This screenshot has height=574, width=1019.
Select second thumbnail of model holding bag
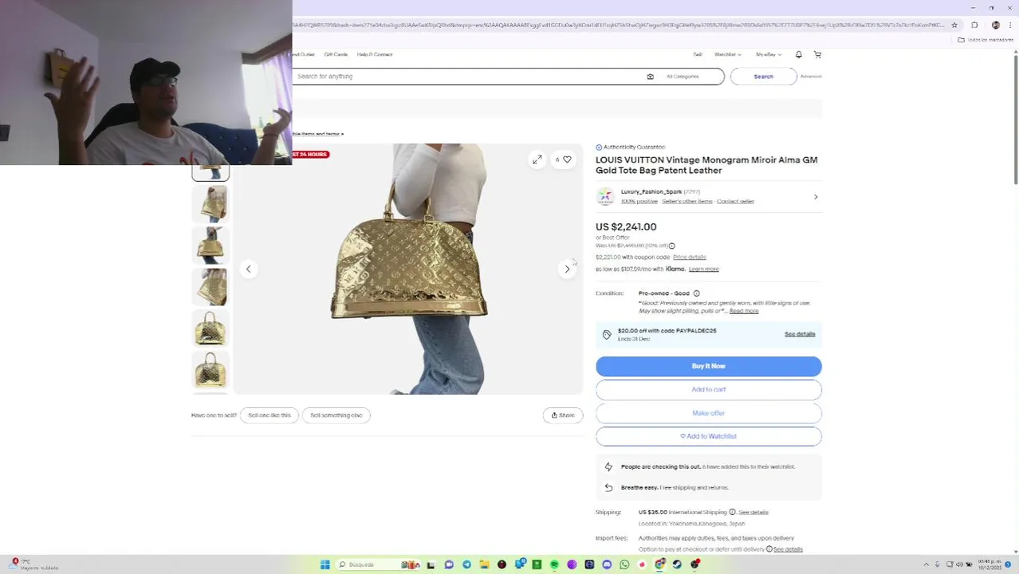pos(210,203)
